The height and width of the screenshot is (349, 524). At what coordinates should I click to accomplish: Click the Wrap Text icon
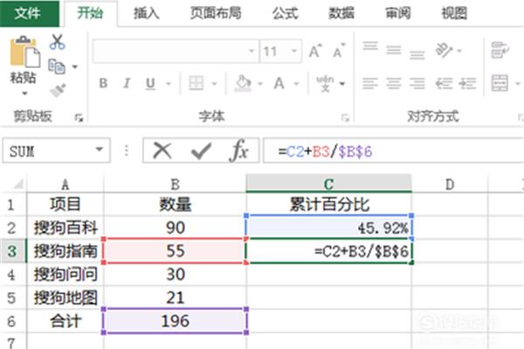(x=500, y=50)
